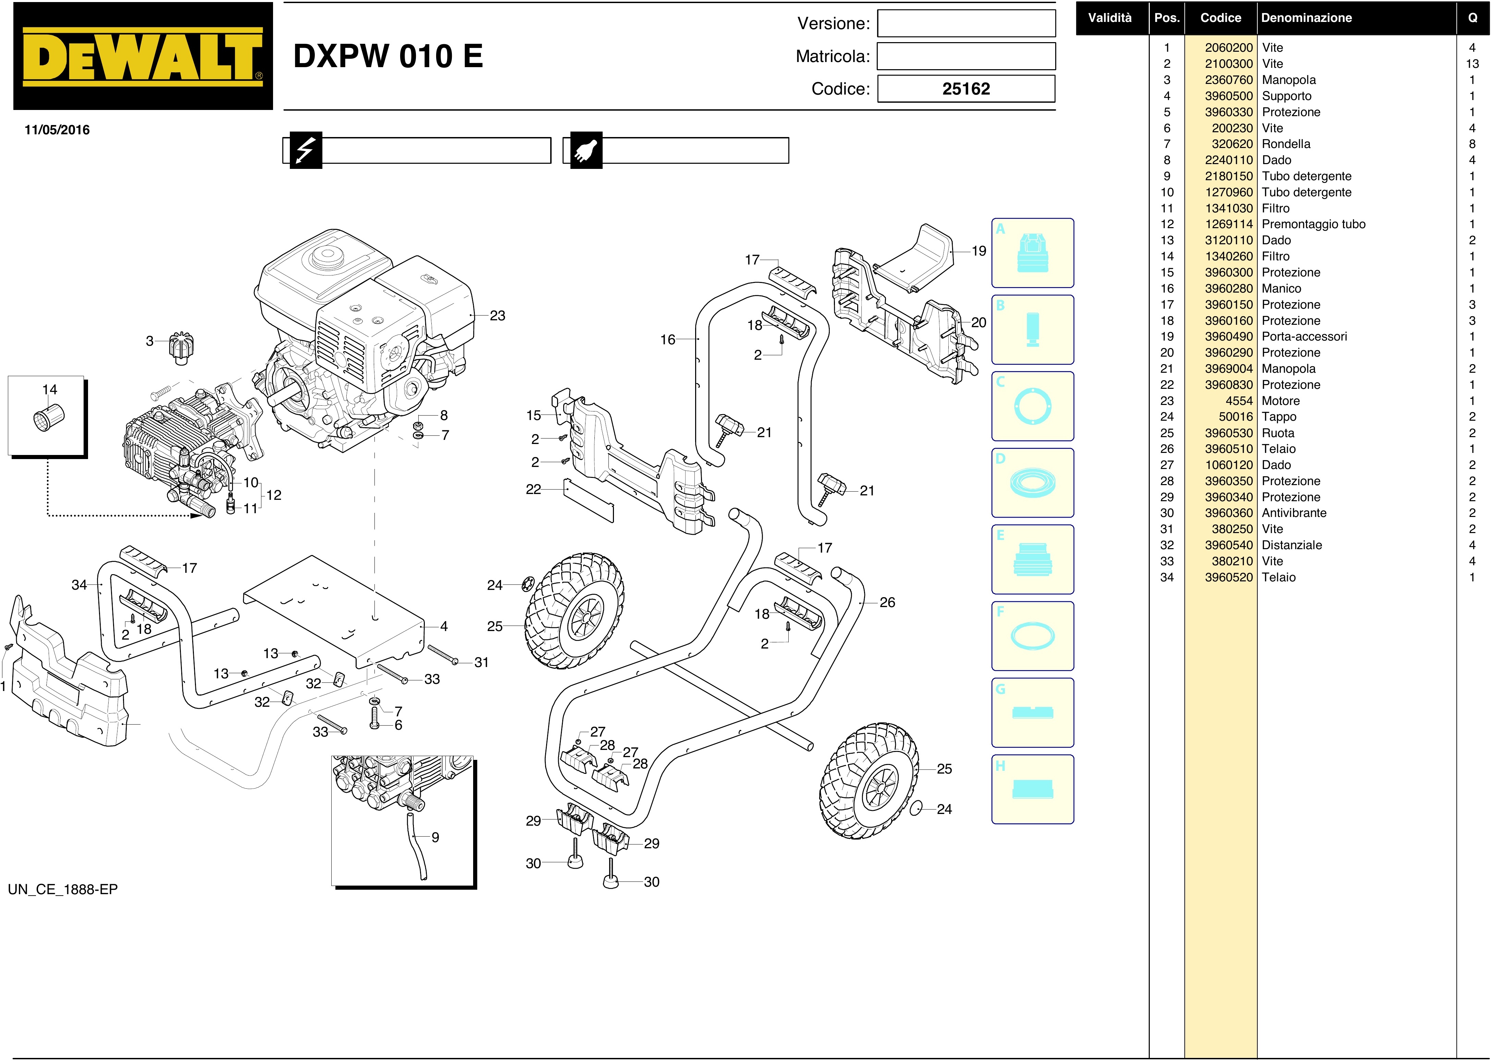1491x1061 pixels.
Task: Click part code 3960530 Ruota row
Action: (1228, 432)
